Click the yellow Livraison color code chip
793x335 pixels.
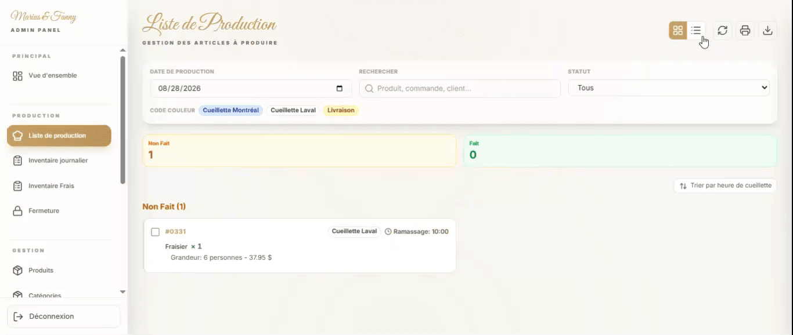pos(341,110)
